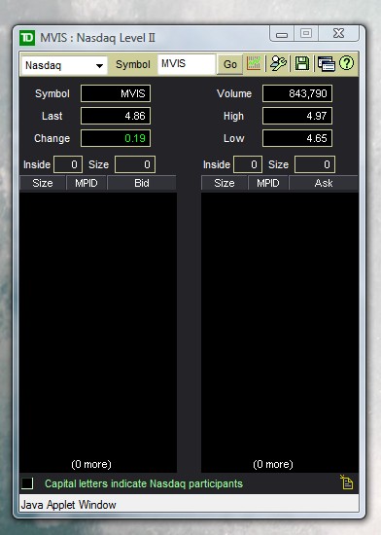Click the MPID header on bid side
The image size is (381, 535).
tap(87, 183)
